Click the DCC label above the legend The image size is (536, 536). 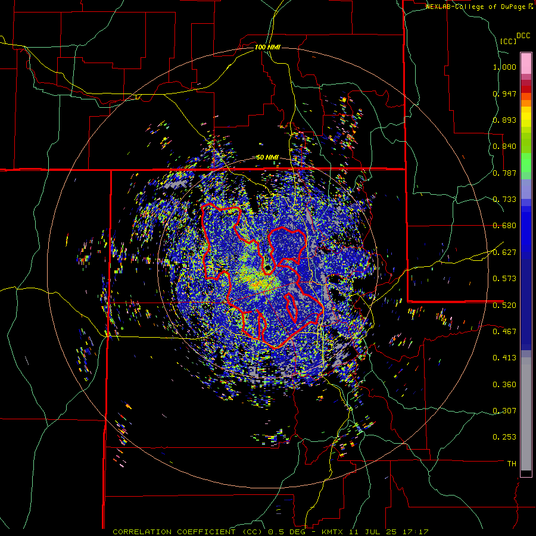click(x=523, y=36)
